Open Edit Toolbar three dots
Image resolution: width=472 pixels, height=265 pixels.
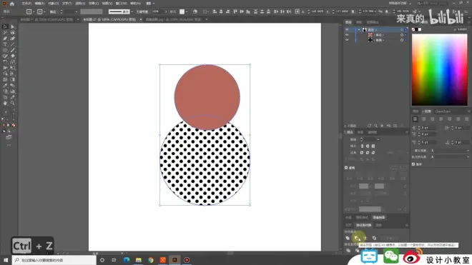pyautogui.click(x=9, y=145)
